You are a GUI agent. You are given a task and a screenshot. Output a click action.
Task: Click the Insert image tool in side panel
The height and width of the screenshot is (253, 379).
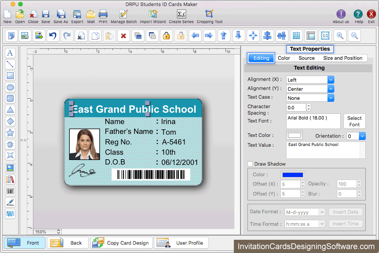pos(10,168)
